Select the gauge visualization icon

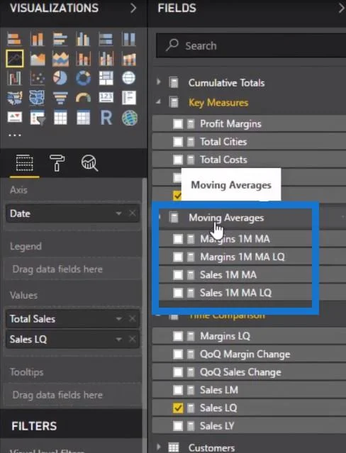point(83,98)
